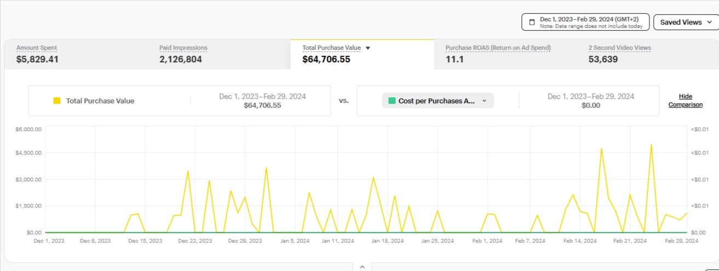
Task: Open the Saved Views dropdown
Action: pos(685,22)
